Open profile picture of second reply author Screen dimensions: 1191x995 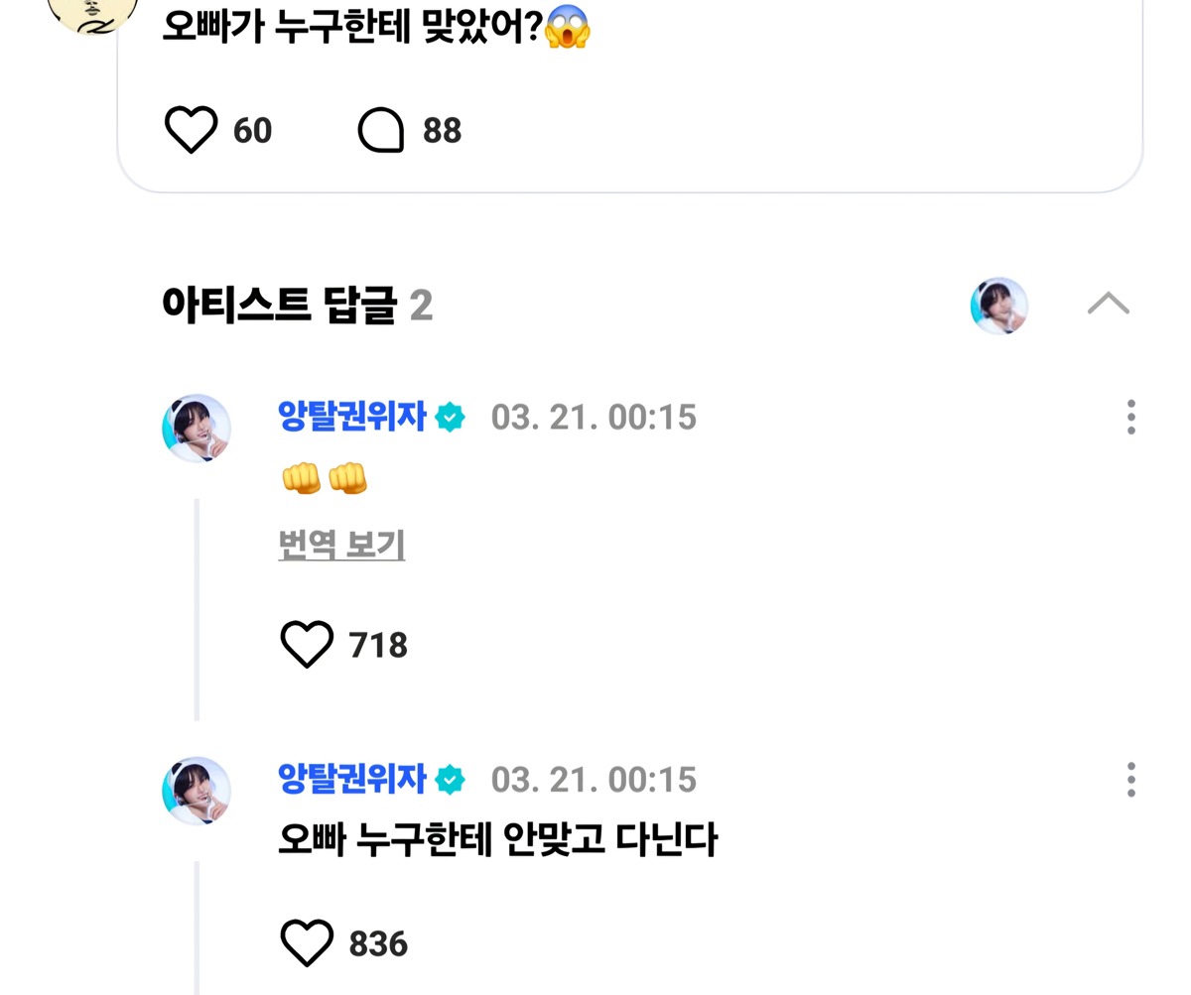tap(197, 791)
